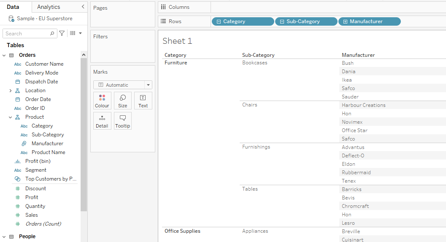446x242 pixels.
Task: Click the Manufacturer column header
Action: tap(358, 55)
